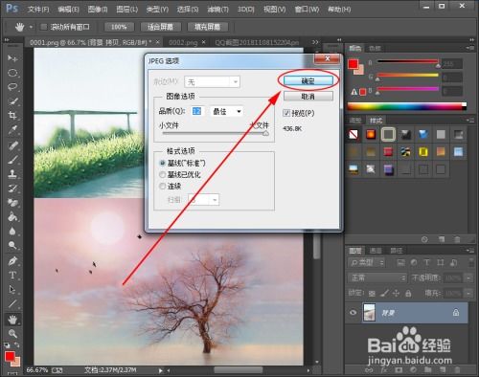The width and height of the screenshot is (479, 377).
Task: Select the 基线("标准") radio option
Action: (163, 163)
